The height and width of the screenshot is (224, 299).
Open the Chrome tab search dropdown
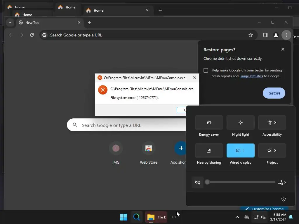tap(10, 22)
